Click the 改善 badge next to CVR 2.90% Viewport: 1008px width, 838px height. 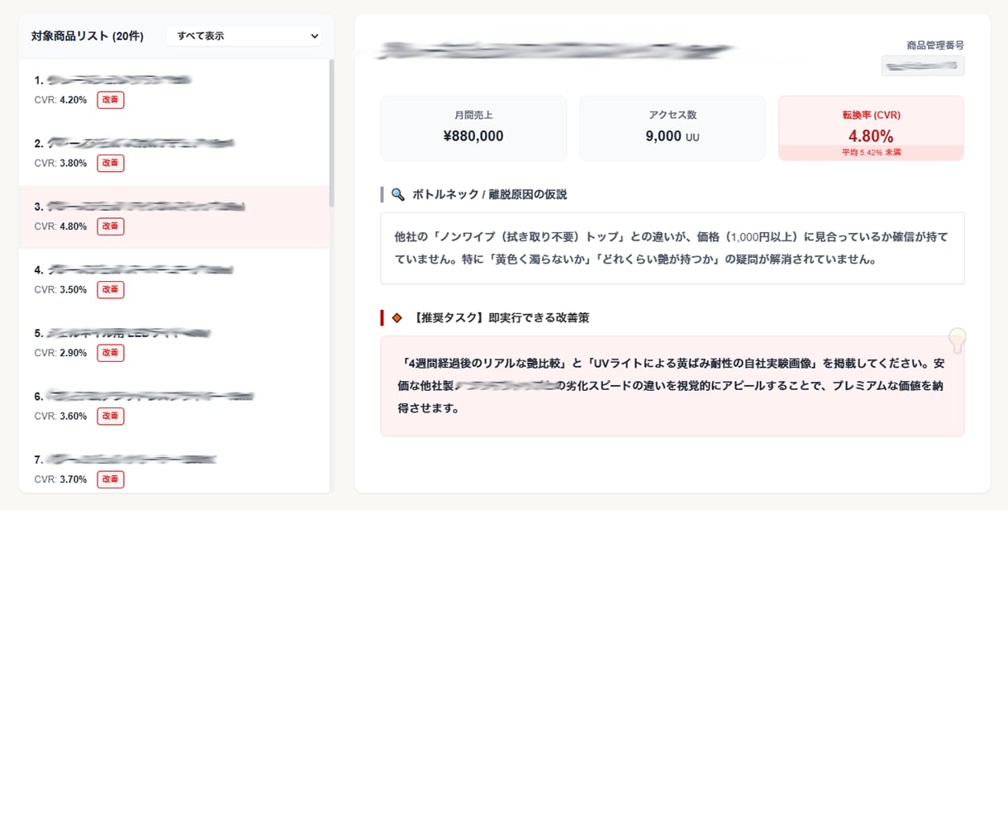(111, 353)
